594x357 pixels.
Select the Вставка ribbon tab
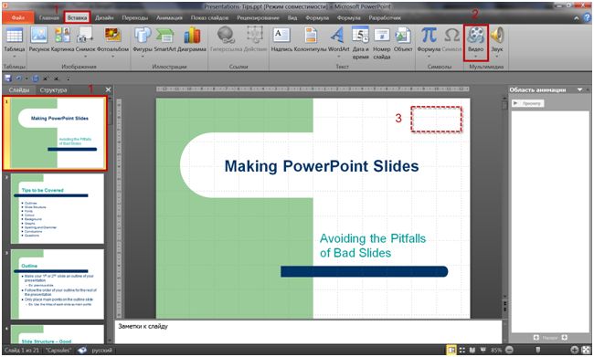tap(78, 17)
